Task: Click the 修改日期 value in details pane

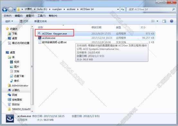Action: click(x=54, y=116)
